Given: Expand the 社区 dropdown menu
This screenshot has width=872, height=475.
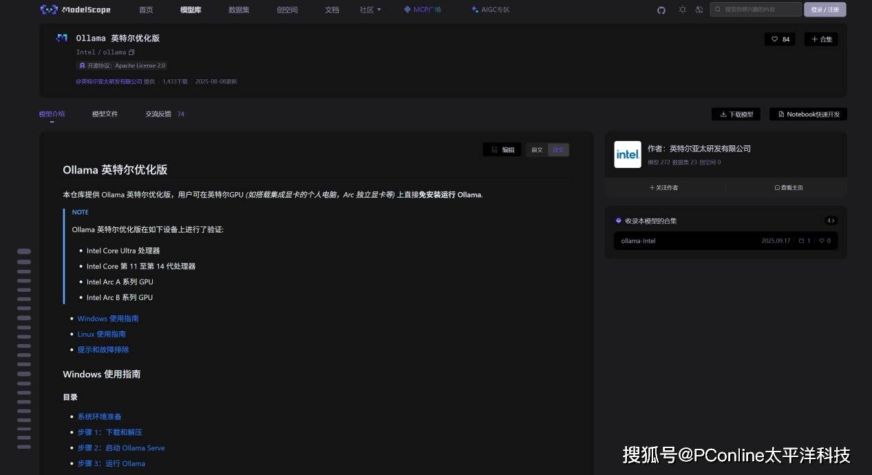Looking at the screenshot, I should (370, 10).
